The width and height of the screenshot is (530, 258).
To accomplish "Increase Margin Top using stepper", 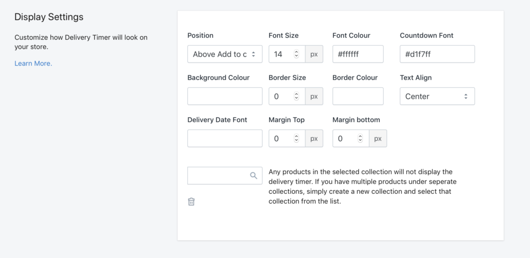I will (x=297, y=136).
